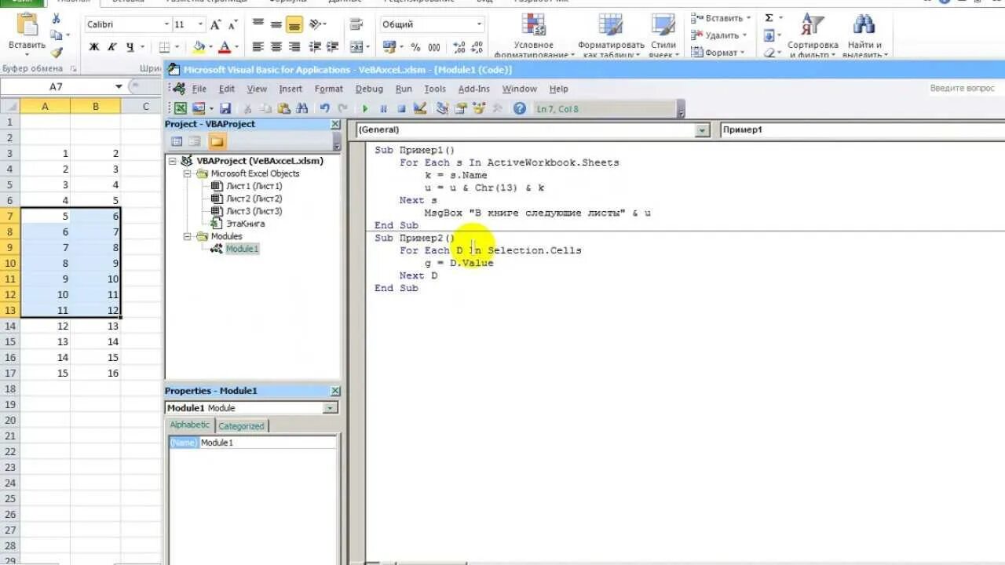Open the Debug menu in VBA editor
This screenshot has height=565, width=1005.
(369, 89)
